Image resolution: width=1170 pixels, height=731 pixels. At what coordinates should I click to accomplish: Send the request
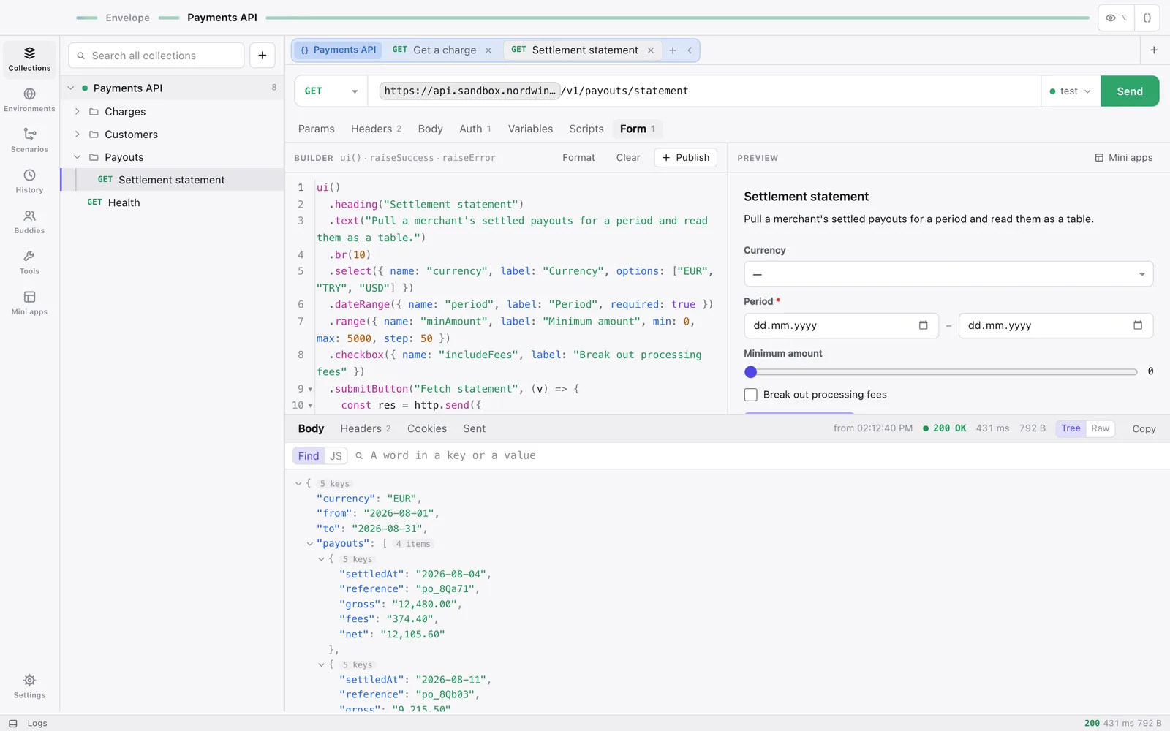(1130, 91)
